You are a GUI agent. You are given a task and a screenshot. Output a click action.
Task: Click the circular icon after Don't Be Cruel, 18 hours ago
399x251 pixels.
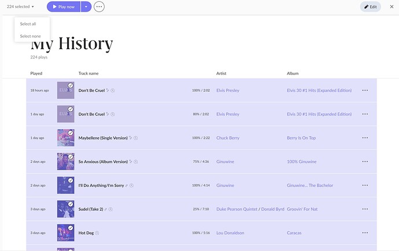(113, 91)
